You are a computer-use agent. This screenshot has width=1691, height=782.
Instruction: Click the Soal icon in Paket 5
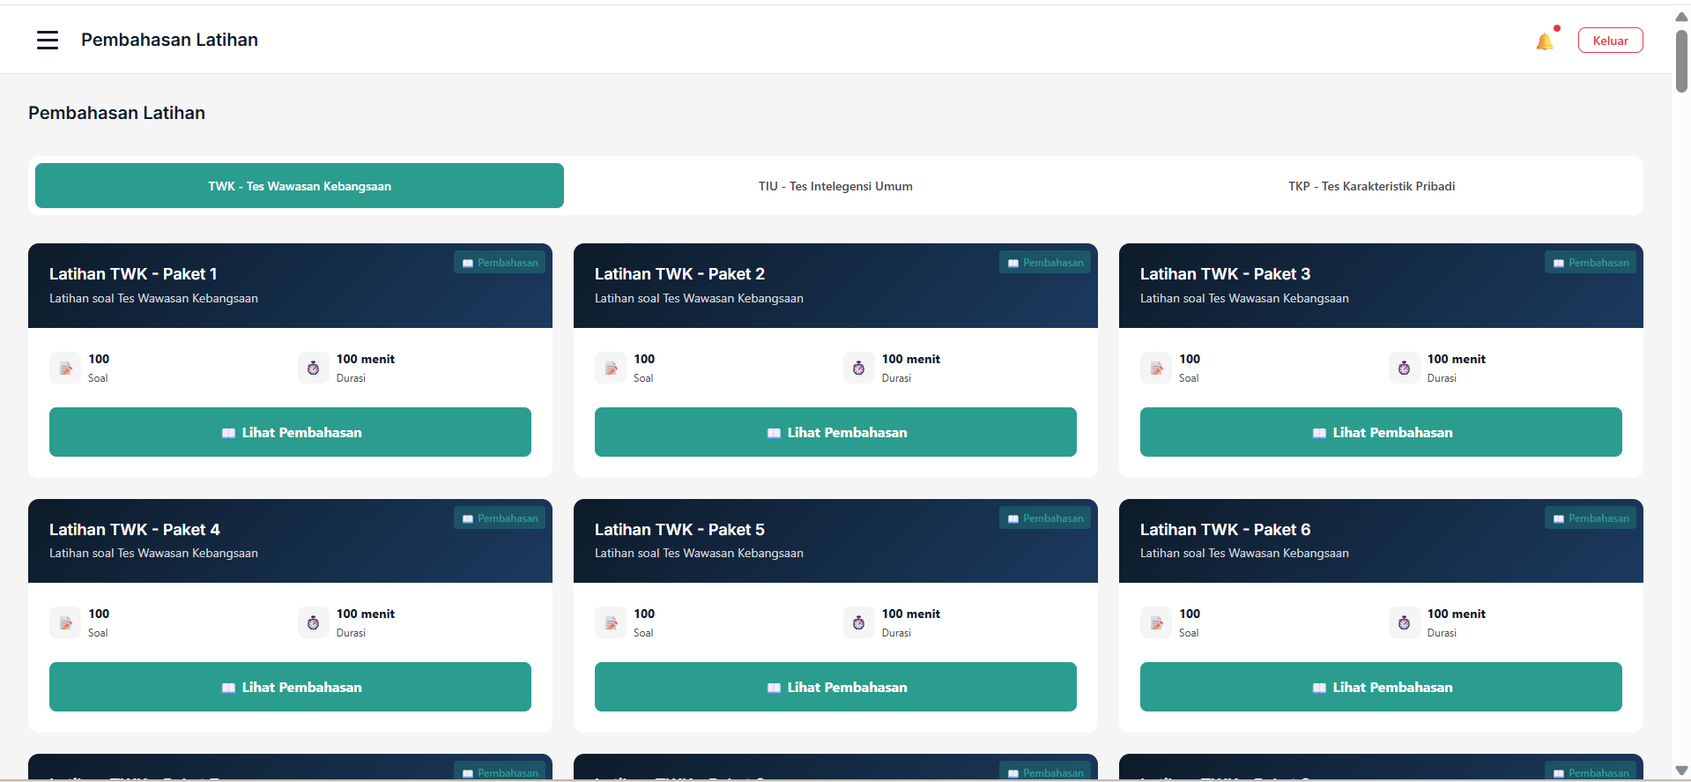point(611,622)
